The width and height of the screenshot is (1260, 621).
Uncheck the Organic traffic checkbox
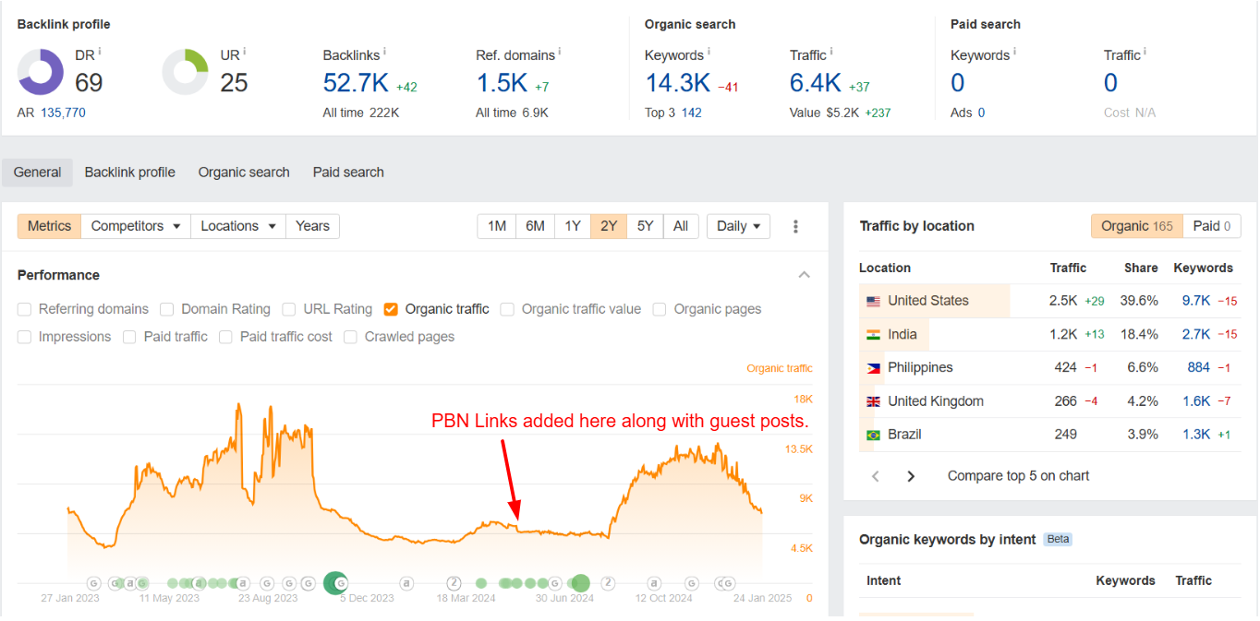pos(391,309)
